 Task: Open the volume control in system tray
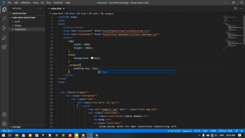click(x=216, y=135)
